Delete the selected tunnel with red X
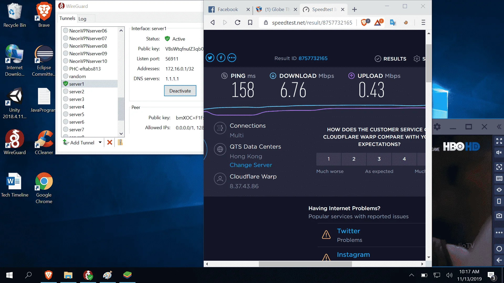This screenshot has height=283, width=504. pos(110,143)
